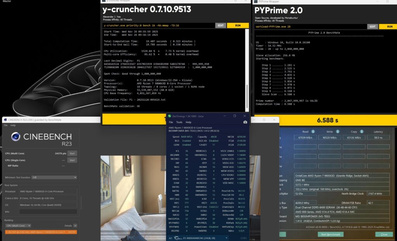Click the PowerDown Disabled value in ZenTimings

(x=214, y=227)
